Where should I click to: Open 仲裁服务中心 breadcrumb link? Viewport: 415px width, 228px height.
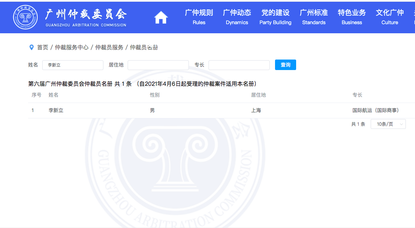(x=71, y=47)
